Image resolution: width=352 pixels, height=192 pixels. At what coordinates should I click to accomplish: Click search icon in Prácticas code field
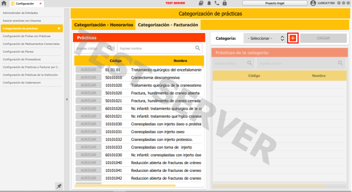[110, 48]
